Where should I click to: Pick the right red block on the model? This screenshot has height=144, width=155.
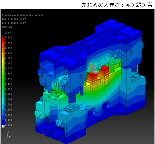pos(105,69)
